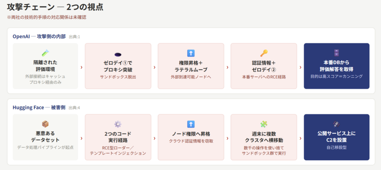Click the test tube icon in 隔離された評価環境 card
Screen dimensions: 381x170
(x=45, y=53)
